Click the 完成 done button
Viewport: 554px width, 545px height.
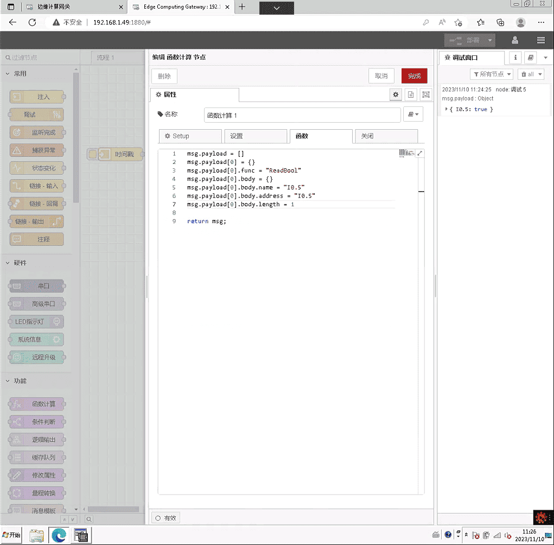coord(414,76)
